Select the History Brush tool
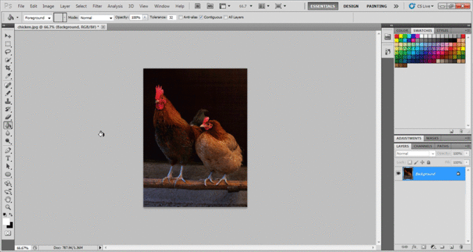Screen dimensions: 473x252 coord(8,109)
